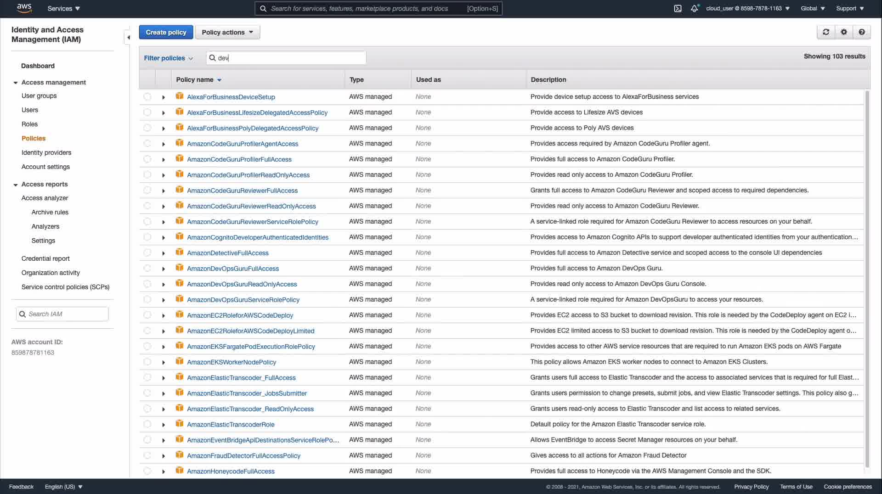Click the AmazonCodeGuruReviewerFullAccess policy box icon
Image resolution: width=882 pixels, height=494 pixels.
pyautogui.click(x=180, y=190)
